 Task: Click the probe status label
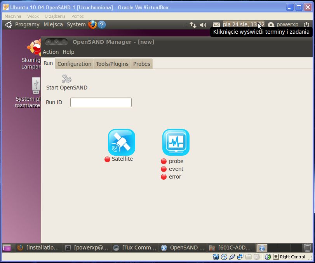[x=176, y=161]
